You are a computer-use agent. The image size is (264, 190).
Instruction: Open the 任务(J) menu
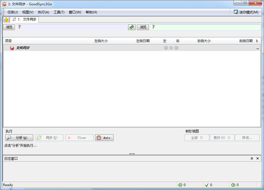coord(13,12)
